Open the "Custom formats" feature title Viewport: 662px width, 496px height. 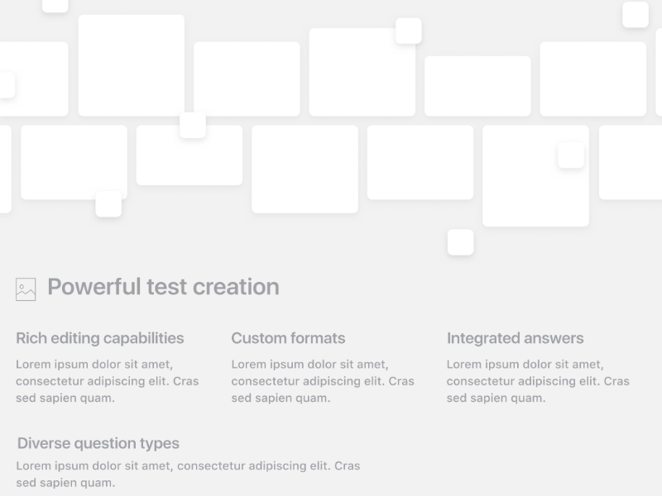pos(288,338)
